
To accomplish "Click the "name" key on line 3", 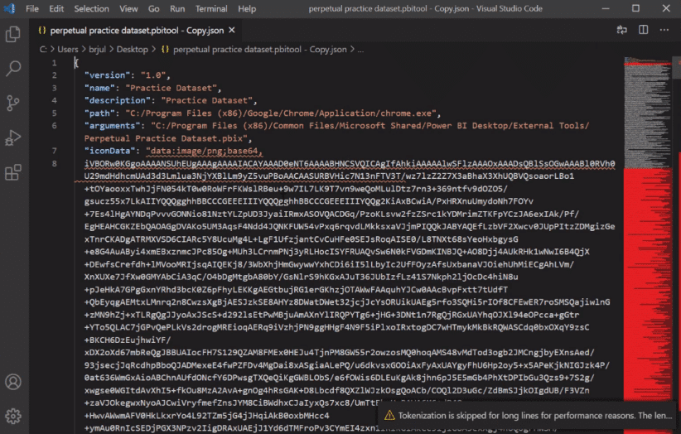I will click(x=99, y=88).
